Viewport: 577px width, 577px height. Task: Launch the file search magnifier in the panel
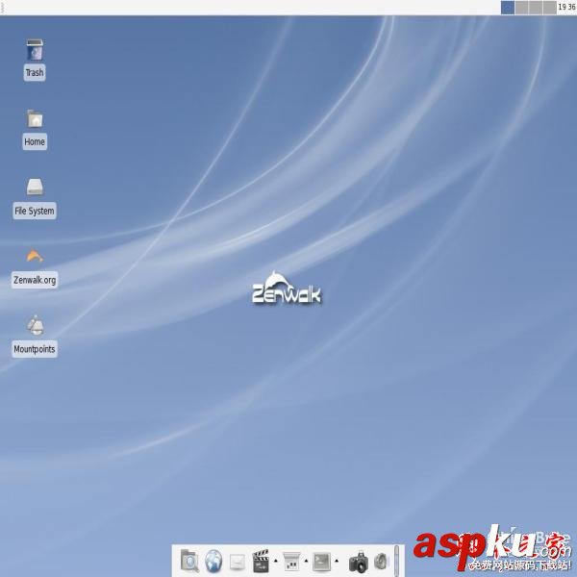[189, 561]
